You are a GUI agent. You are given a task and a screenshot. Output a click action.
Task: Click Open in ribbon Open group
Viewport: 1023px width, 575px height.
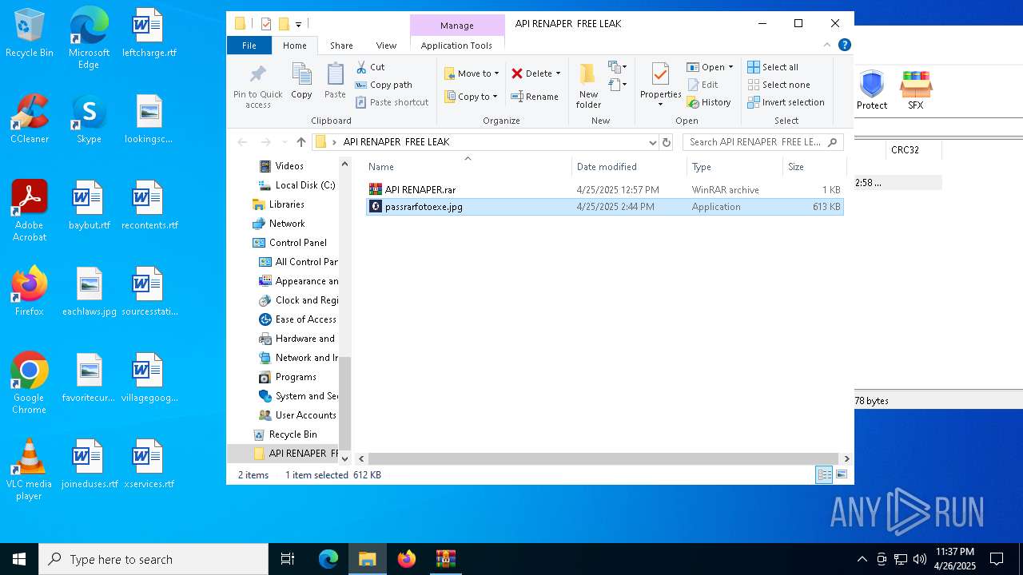click(710, 67)
